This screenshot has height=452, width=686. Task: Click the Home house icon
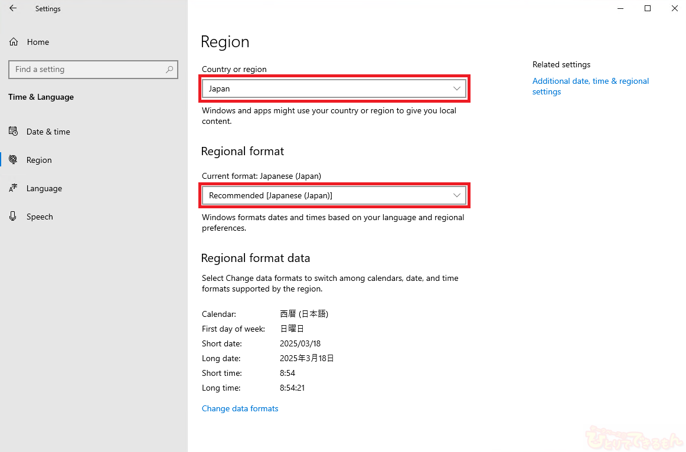(14, 42)
